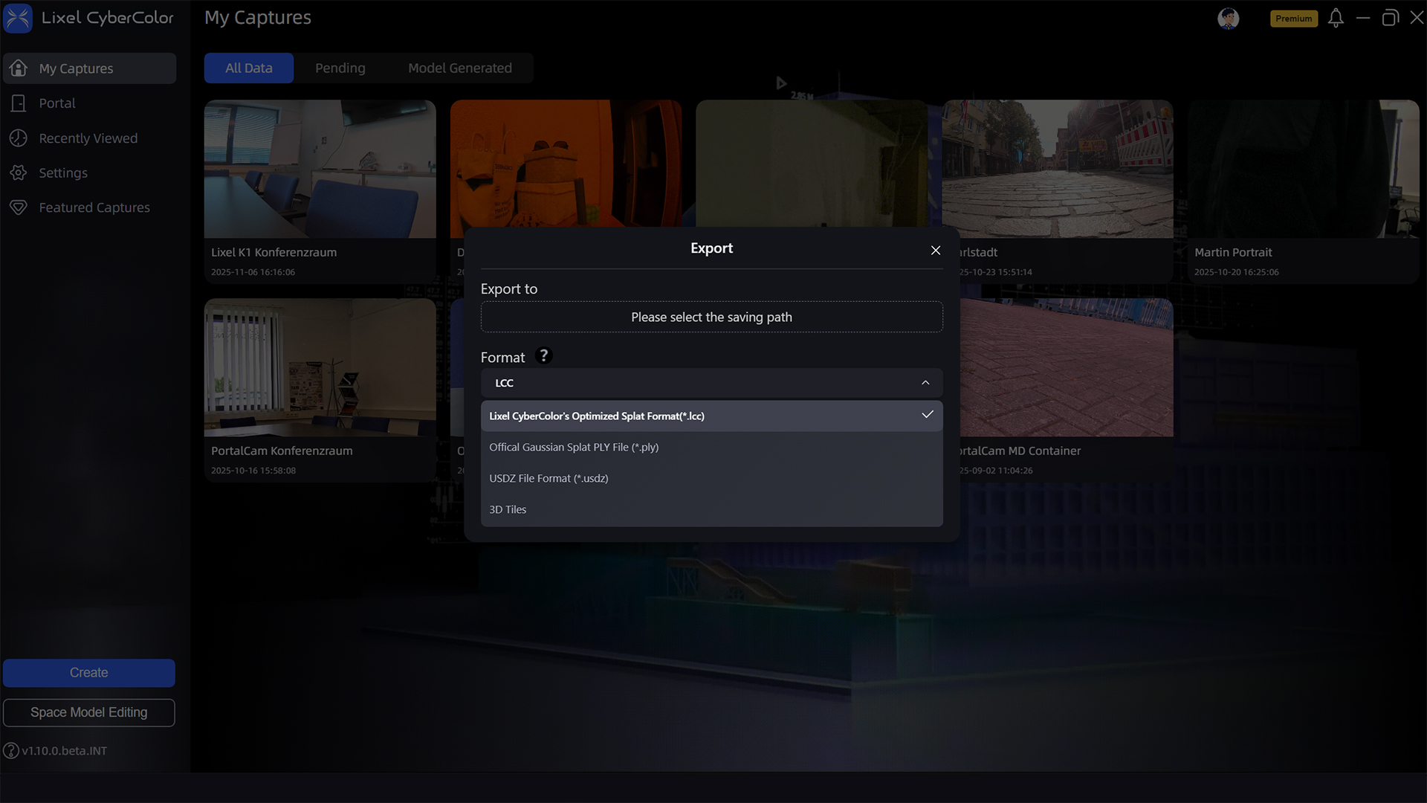Switch to the Model Generated tab

[459, 68]
